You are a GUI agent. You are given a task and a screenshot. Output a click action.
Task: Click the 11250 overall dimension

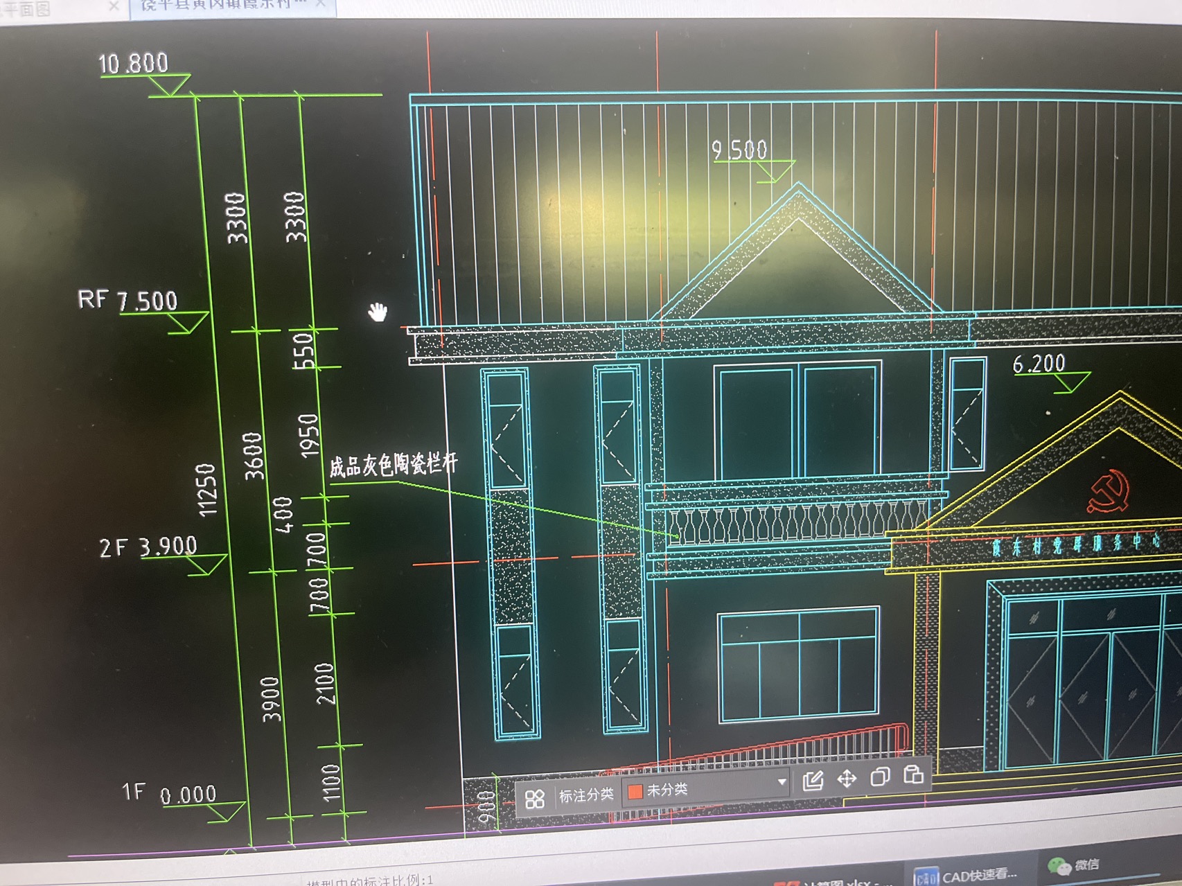pos(207,490)
